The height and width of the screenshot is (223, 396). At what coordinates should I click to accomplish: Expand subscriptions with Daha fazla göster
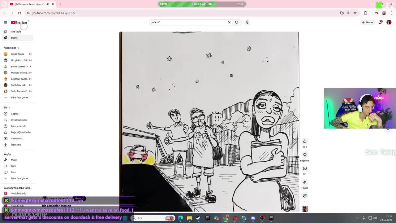pos(18,98)
